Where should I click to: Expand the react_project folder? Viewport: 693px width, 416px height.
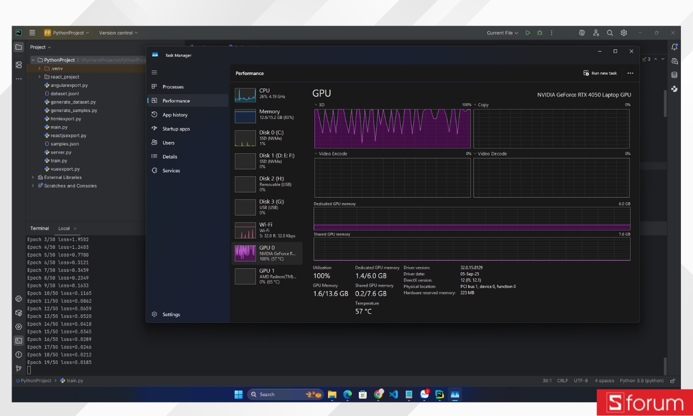(x=40, y=77)
